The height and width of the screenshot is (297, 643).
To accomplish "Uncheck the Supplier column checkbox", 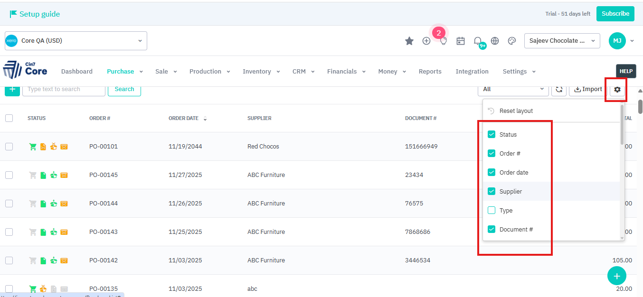I will pos(492,191).
